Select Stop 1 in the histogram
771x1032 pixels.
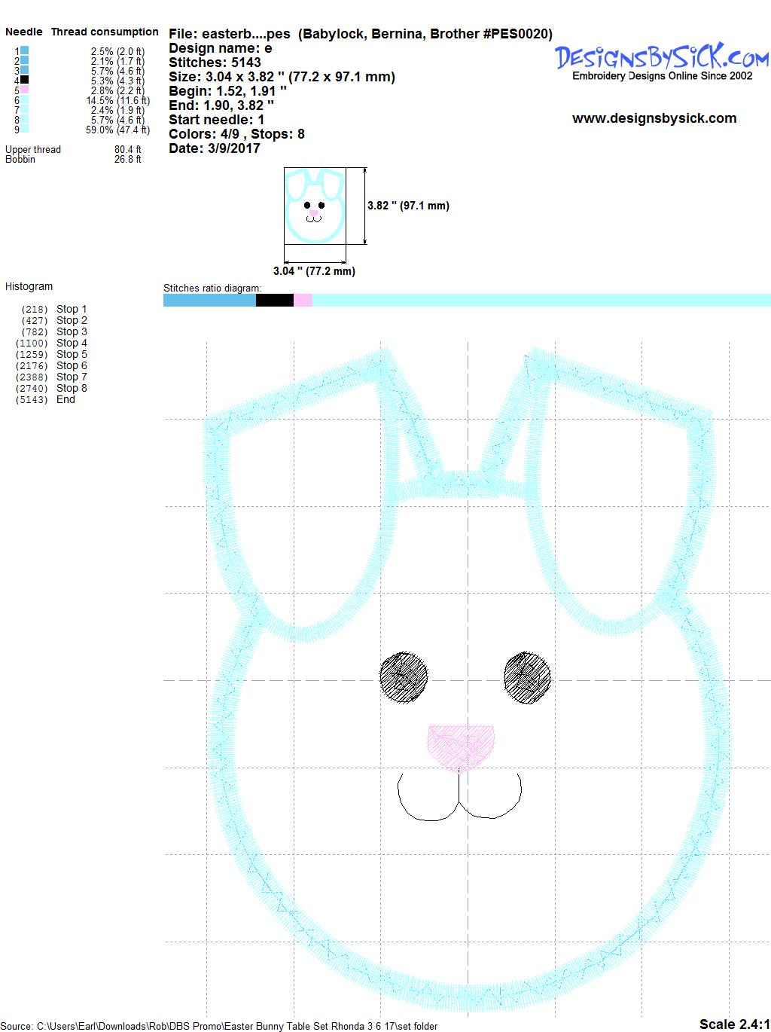tap(72, 309)
